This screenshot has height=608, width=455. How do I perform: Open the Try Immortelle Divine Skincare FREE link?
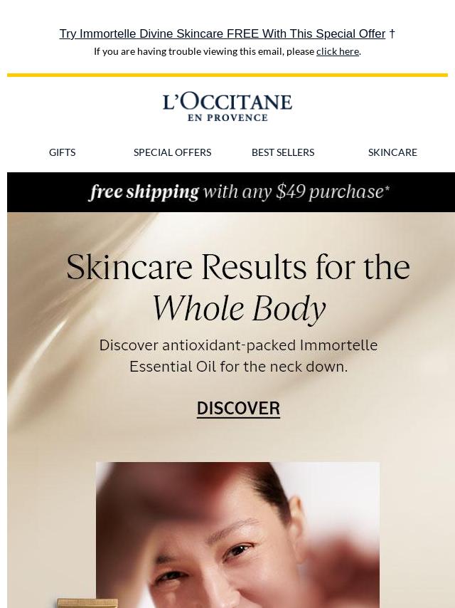click(x=223, y=33)
